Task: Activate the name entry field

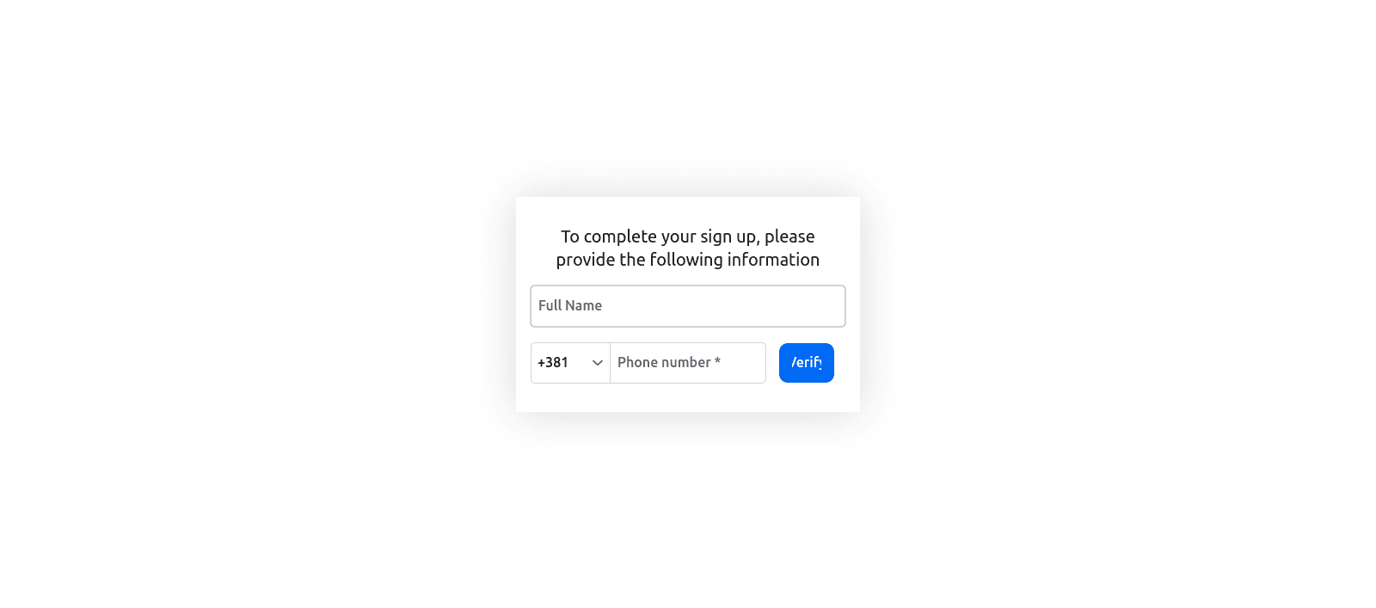Action: [x=687, y=306]
